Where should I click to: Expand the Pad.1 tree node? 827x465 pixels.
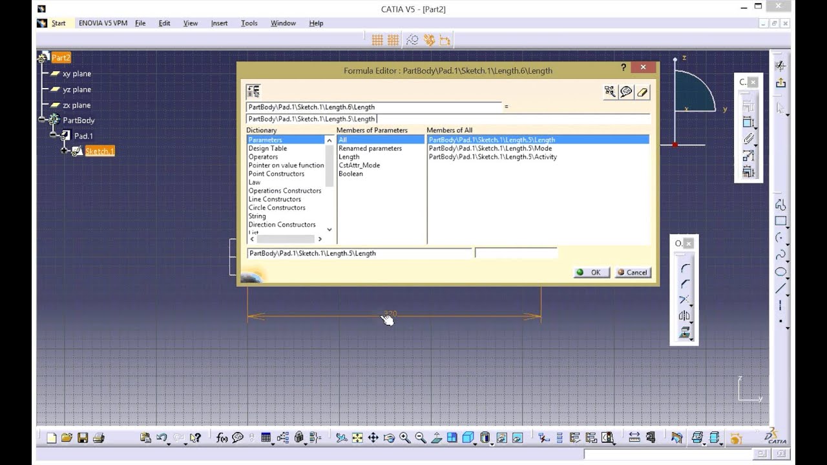pyautogui.click(x=53, y=136)
